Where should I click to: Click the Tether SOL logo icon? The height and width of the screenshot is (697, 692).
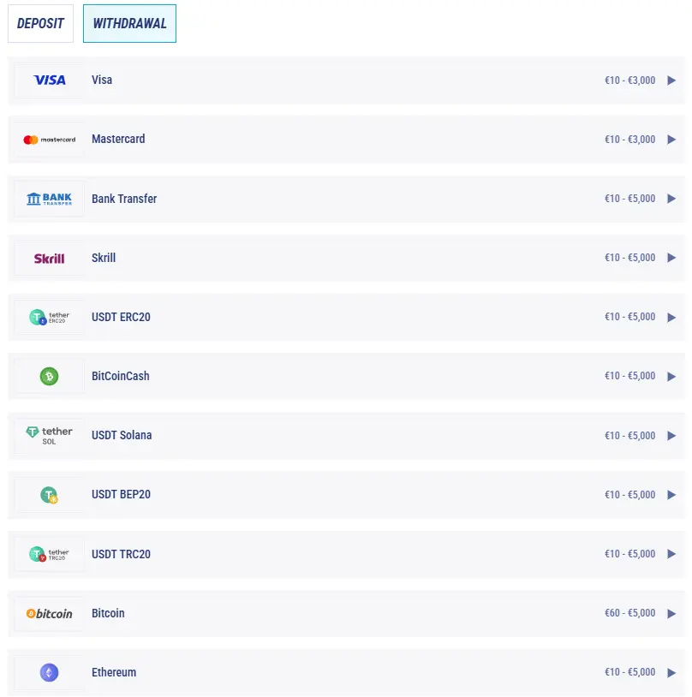pyautogui.click(x=50, y=435)
